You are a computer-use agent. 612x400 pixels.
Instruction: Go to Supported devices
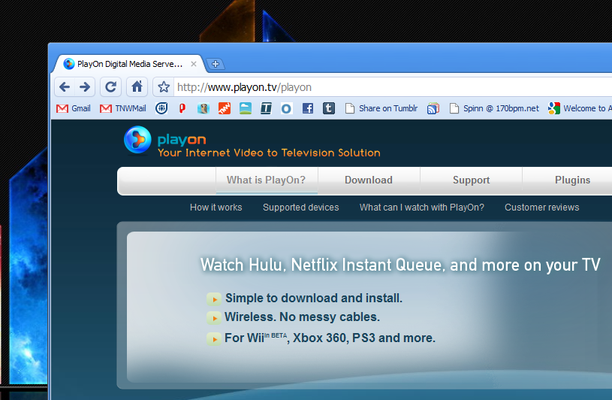point(301,208)
